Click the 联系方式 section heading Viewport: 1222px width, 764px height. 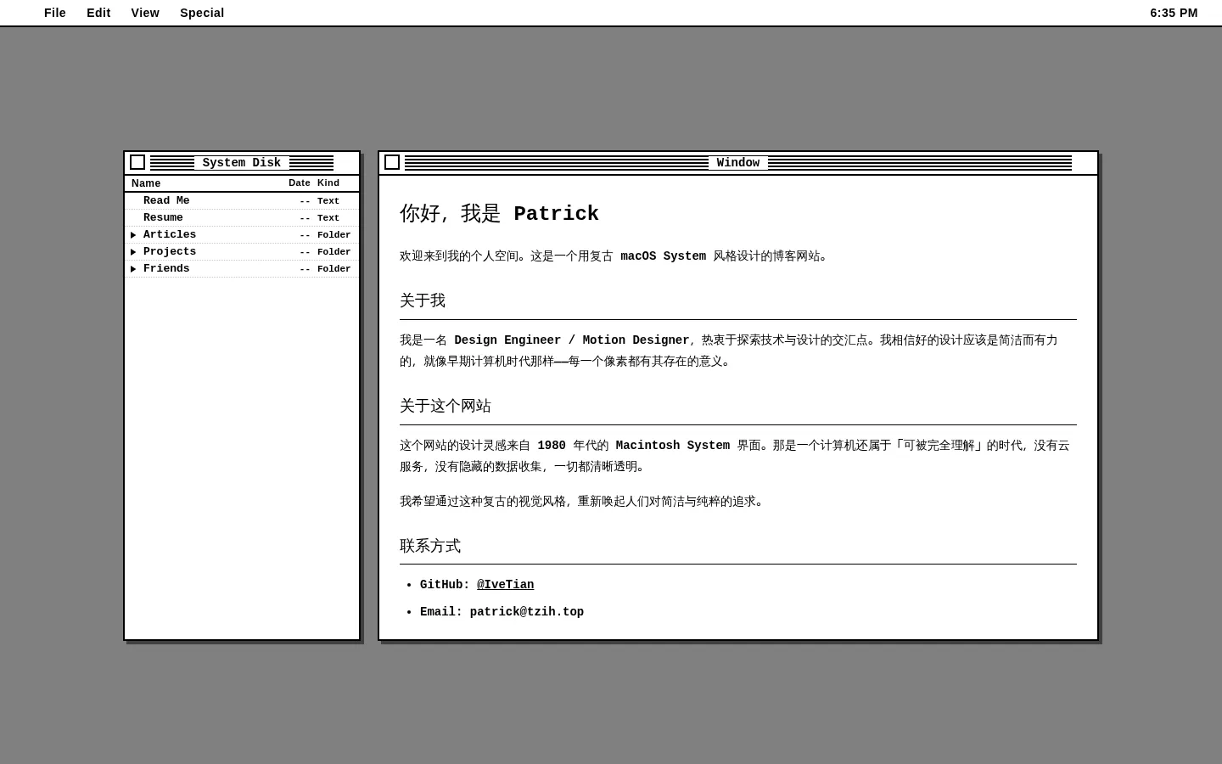pyautogui.click(x=430, y=546)
